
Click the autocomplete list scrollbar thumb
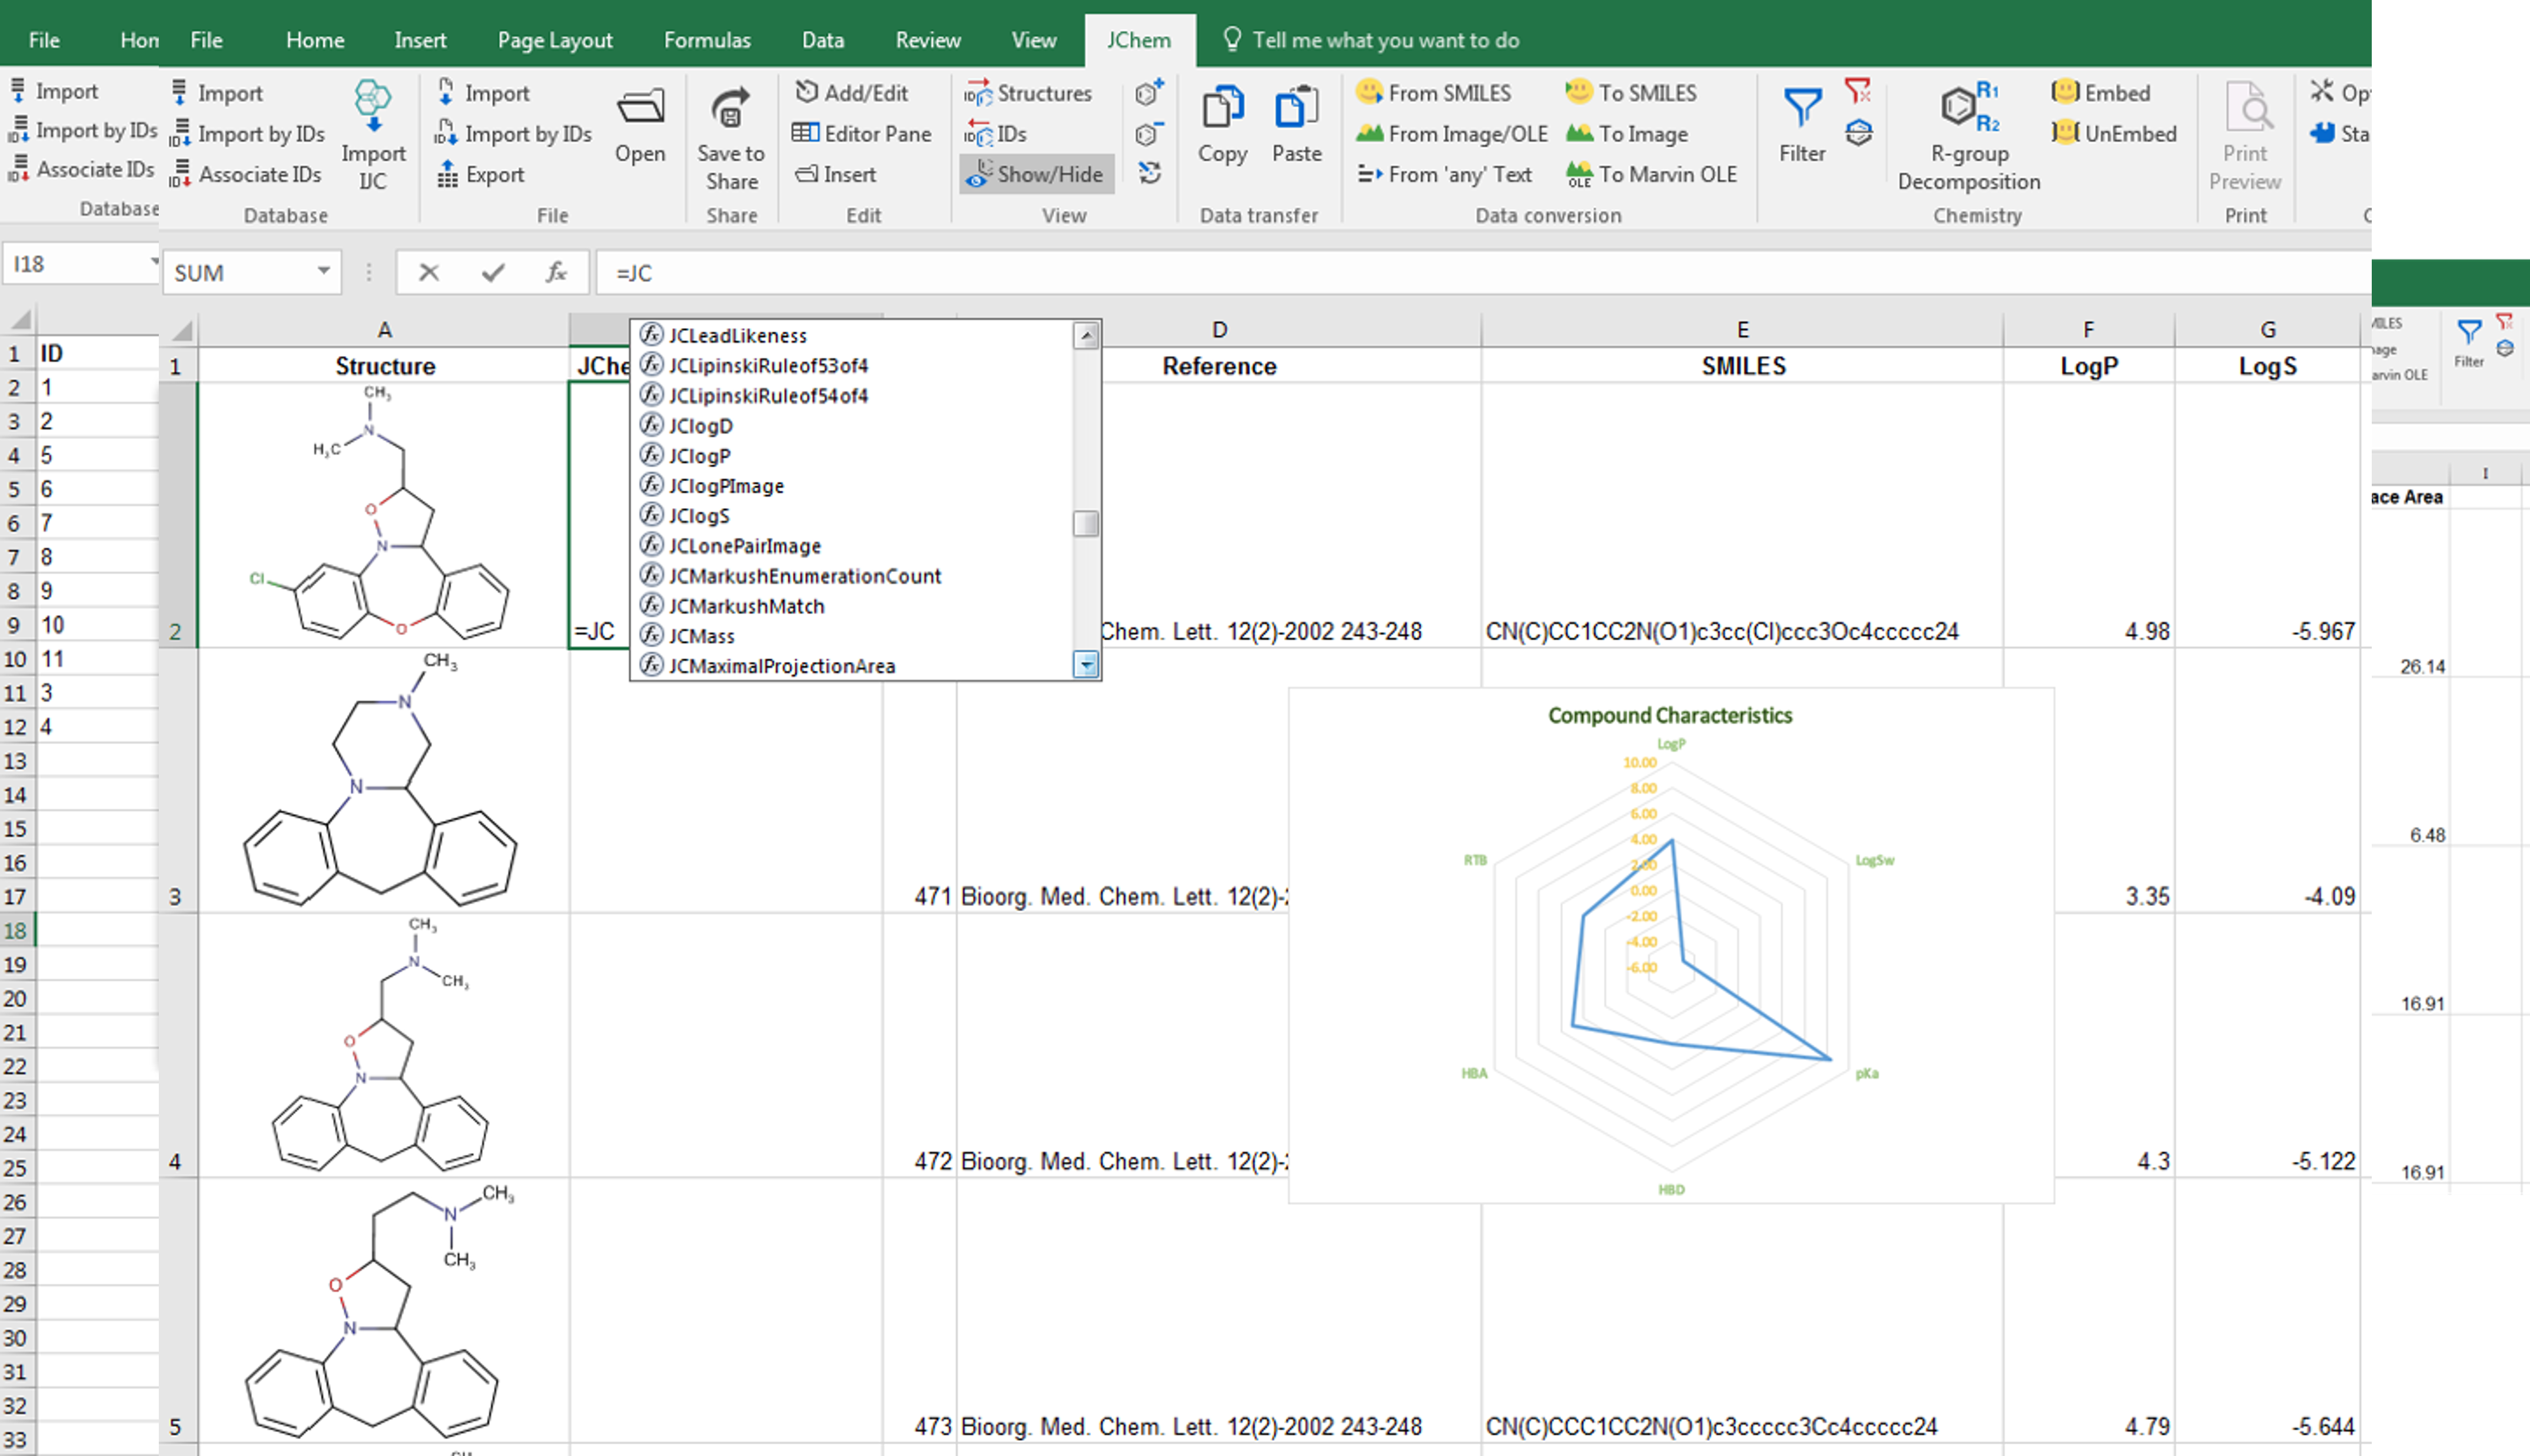[x=1085, y=523]
